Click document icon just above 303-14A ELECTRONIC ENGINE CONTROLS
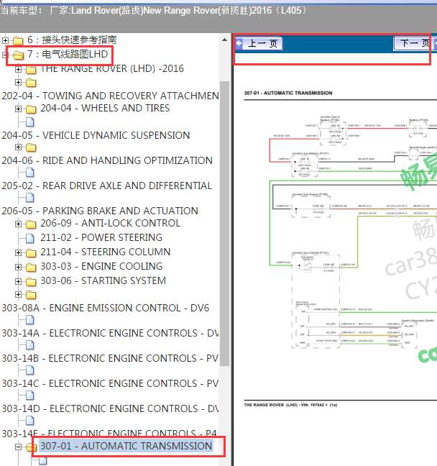Viewport: 437px width, 466px height. (30, 320)
